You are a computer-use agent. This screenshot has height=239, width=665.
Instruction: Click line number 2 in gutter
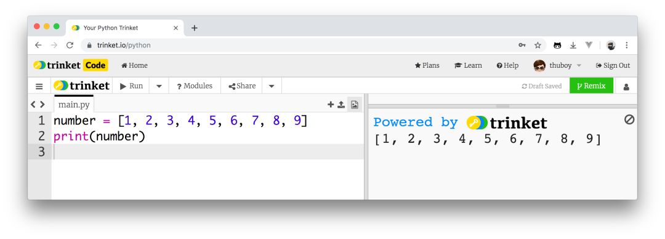[x=41, y=136]
